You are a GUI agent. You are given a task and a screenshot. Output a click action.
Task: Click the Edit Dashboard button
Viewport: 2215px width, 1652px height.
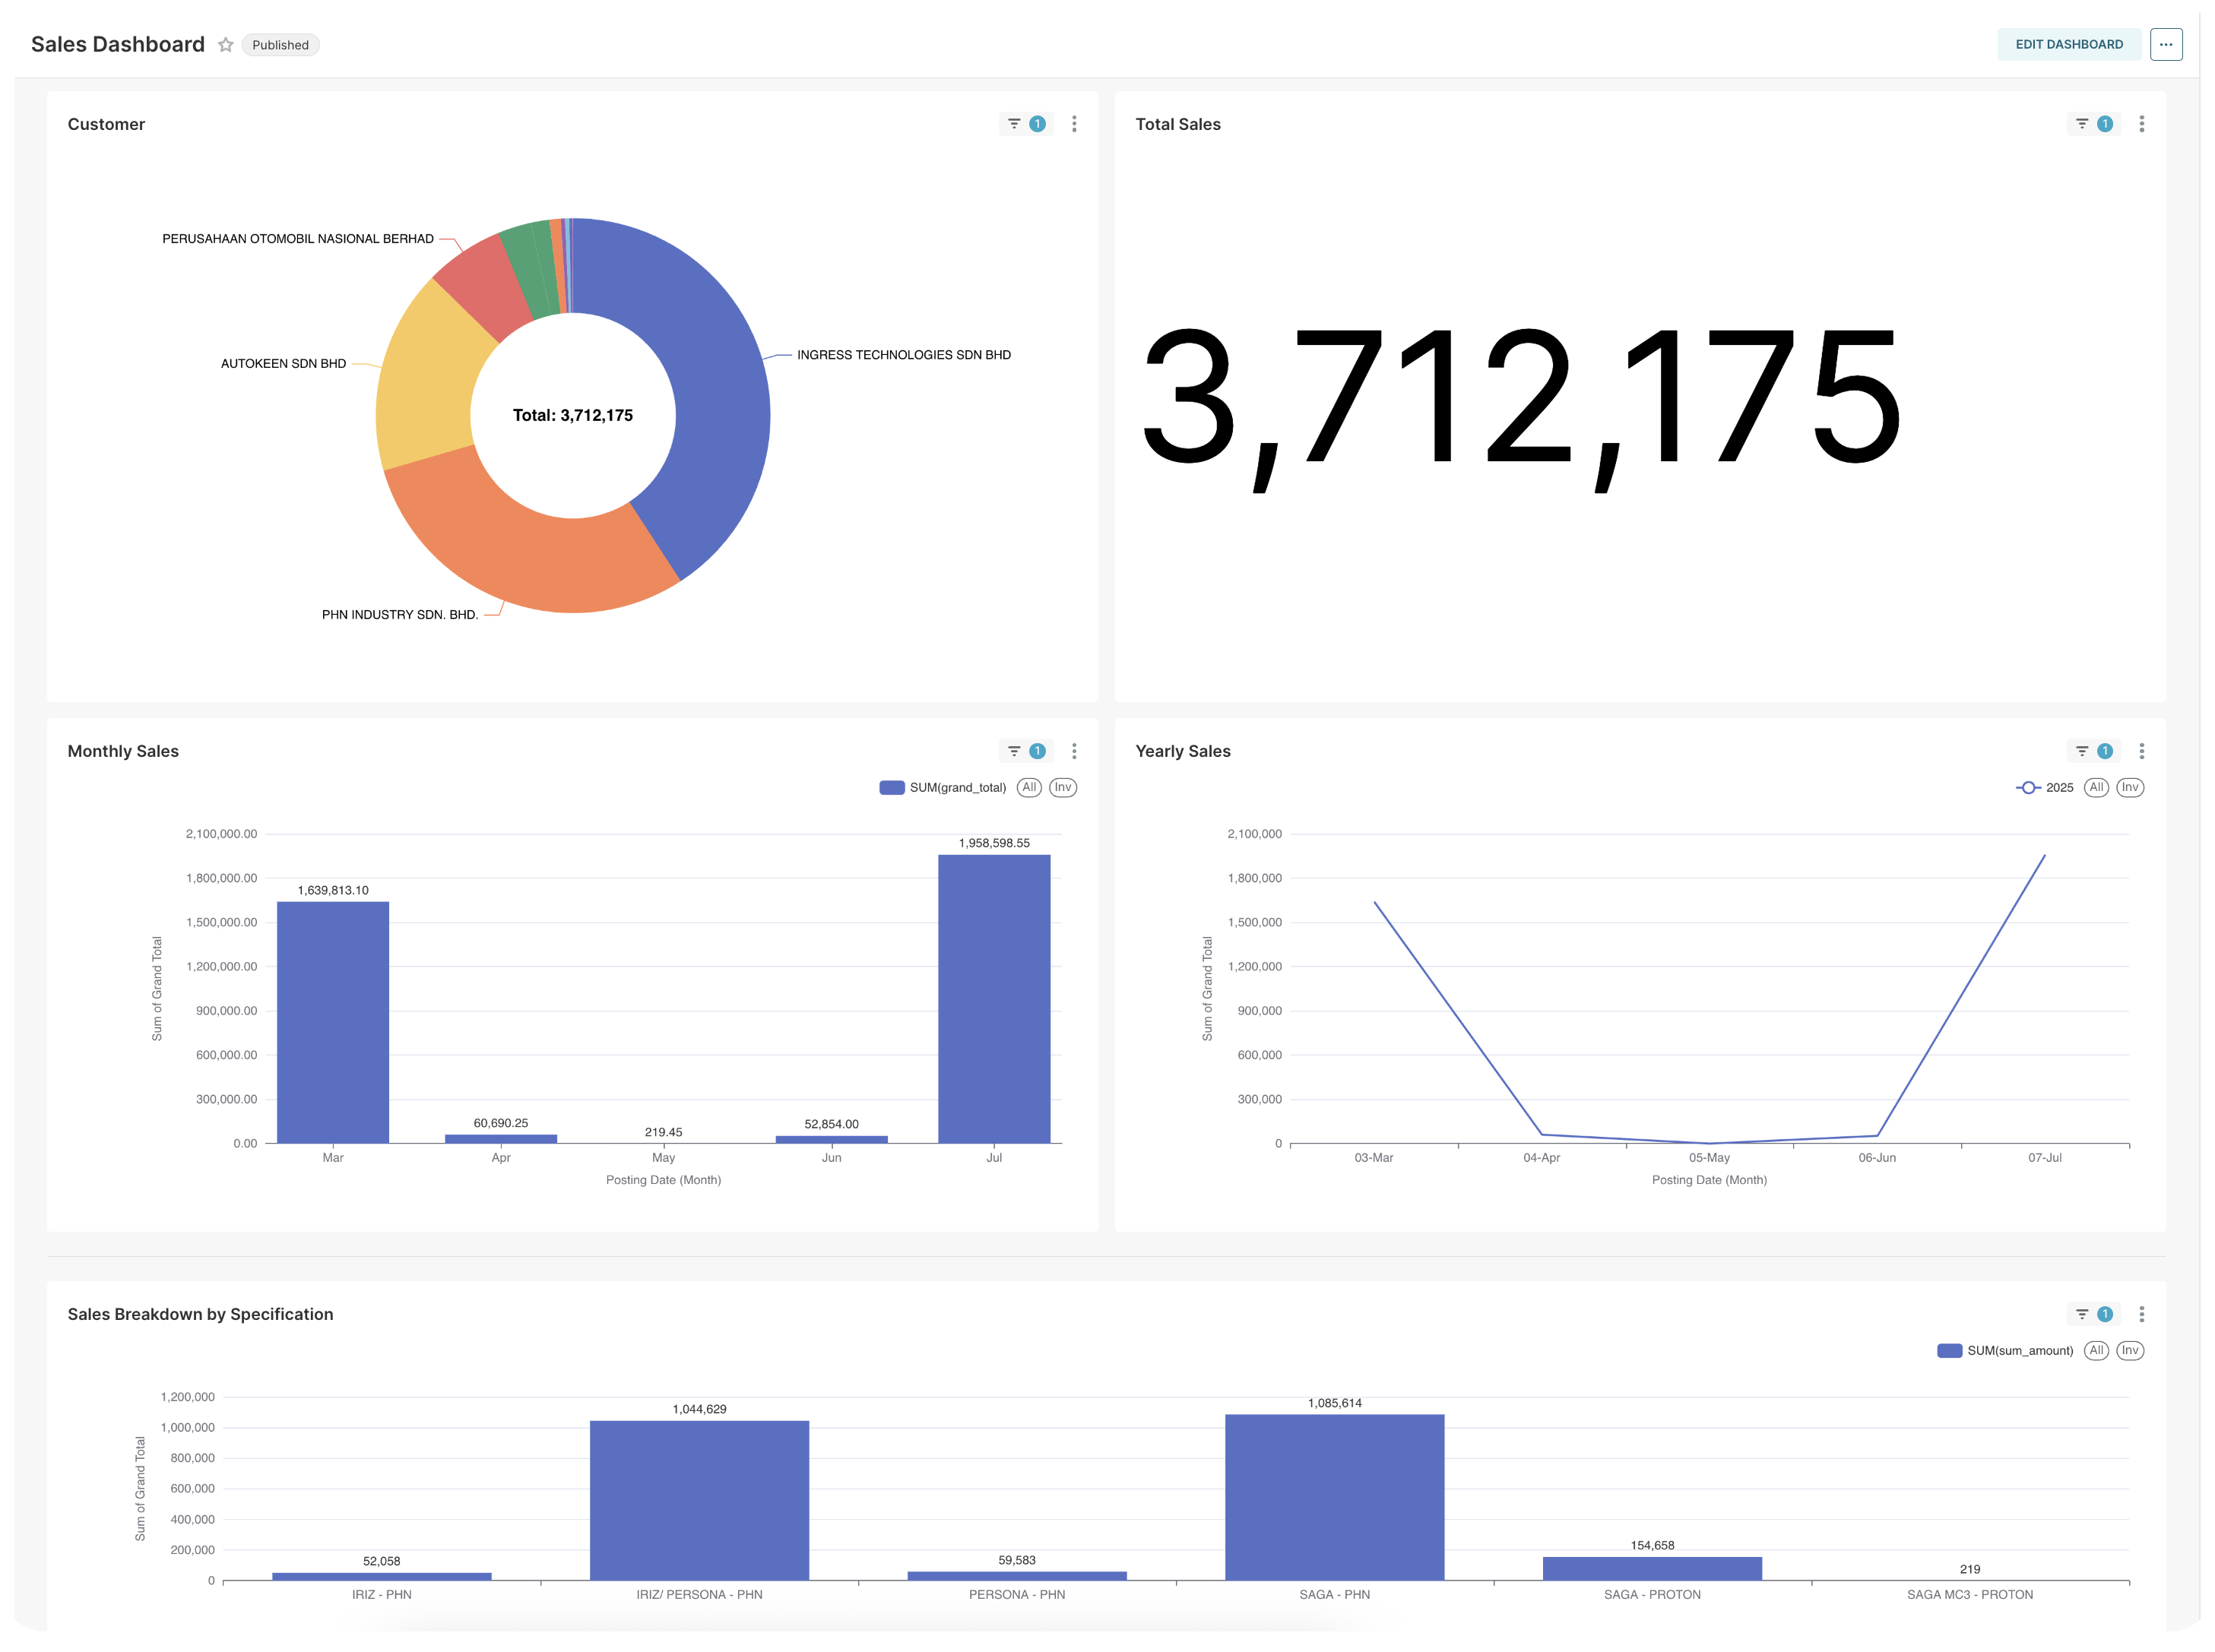pos(2068,45)
